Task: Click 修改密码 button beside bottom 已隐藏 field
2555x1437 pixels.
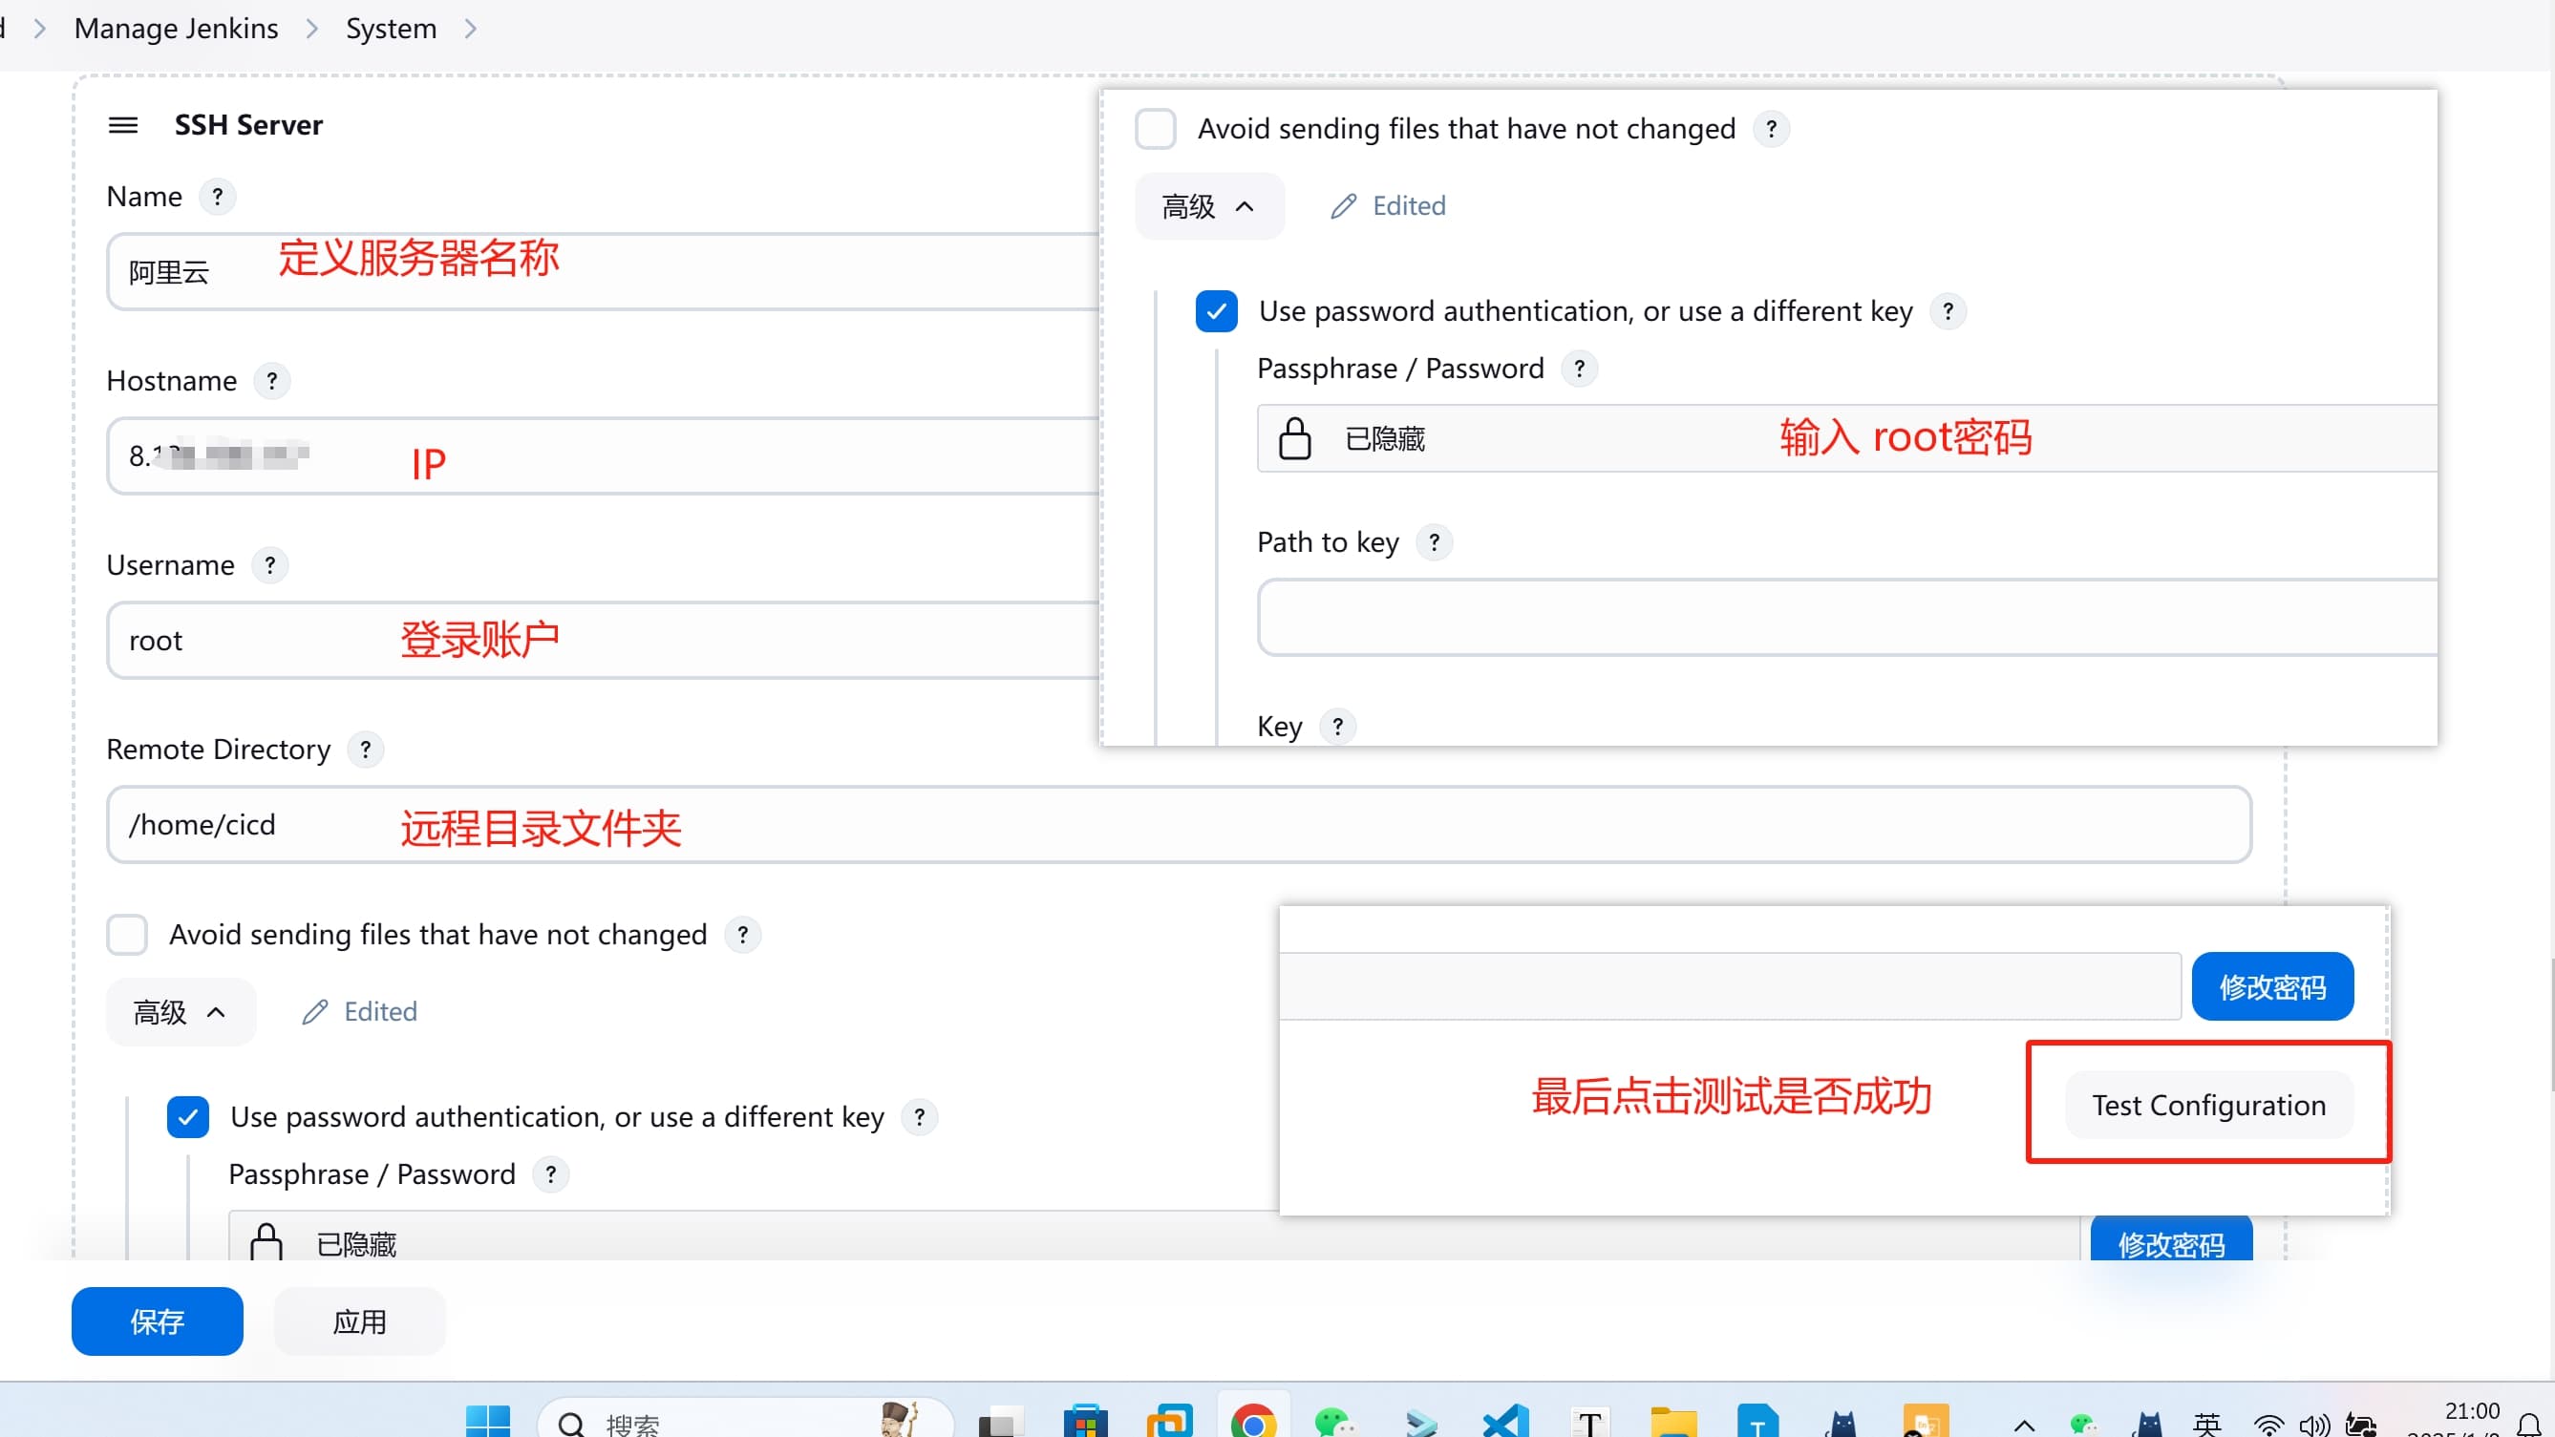Action: click(2171, 1240)
